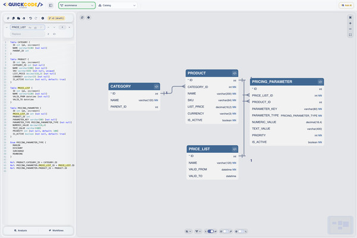Toggle regex option in search box
This screenshot has height=238, width=357.
pos(40,27)
